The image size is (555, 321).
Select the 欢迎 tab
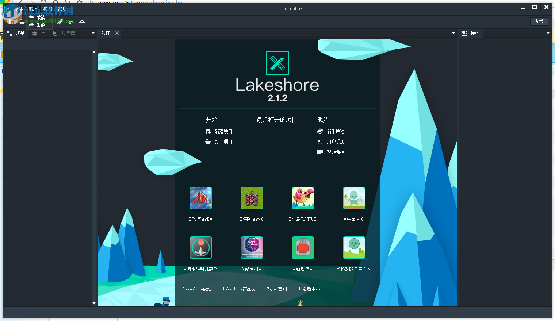point(105,33)
